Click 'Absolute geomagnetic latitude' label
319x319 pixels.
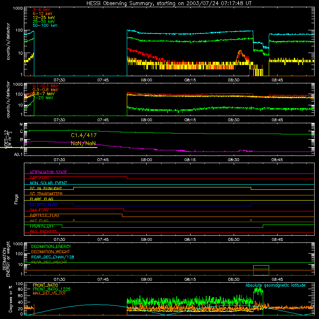[x=276, y=285]
